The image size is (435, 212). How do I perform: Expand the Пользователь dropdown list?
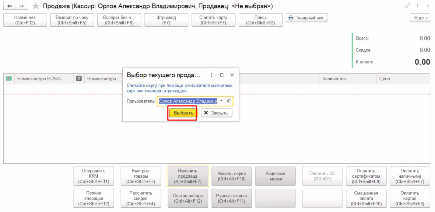pos(221,101)
